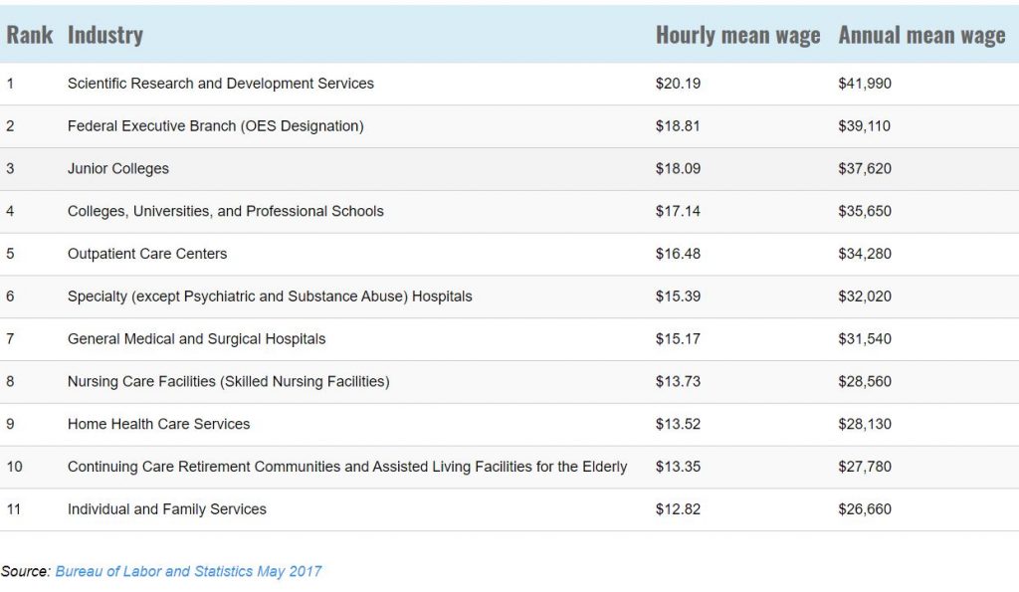1019x592 pixels.
Task: Click the Rank column header
Action: click(29, 35)
